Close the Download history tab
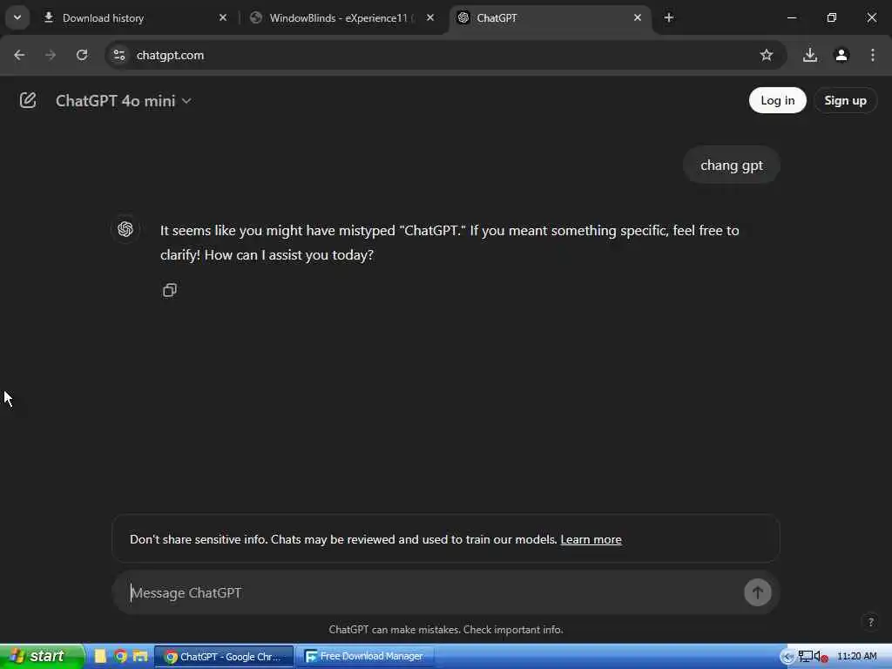 pos(222,18)
